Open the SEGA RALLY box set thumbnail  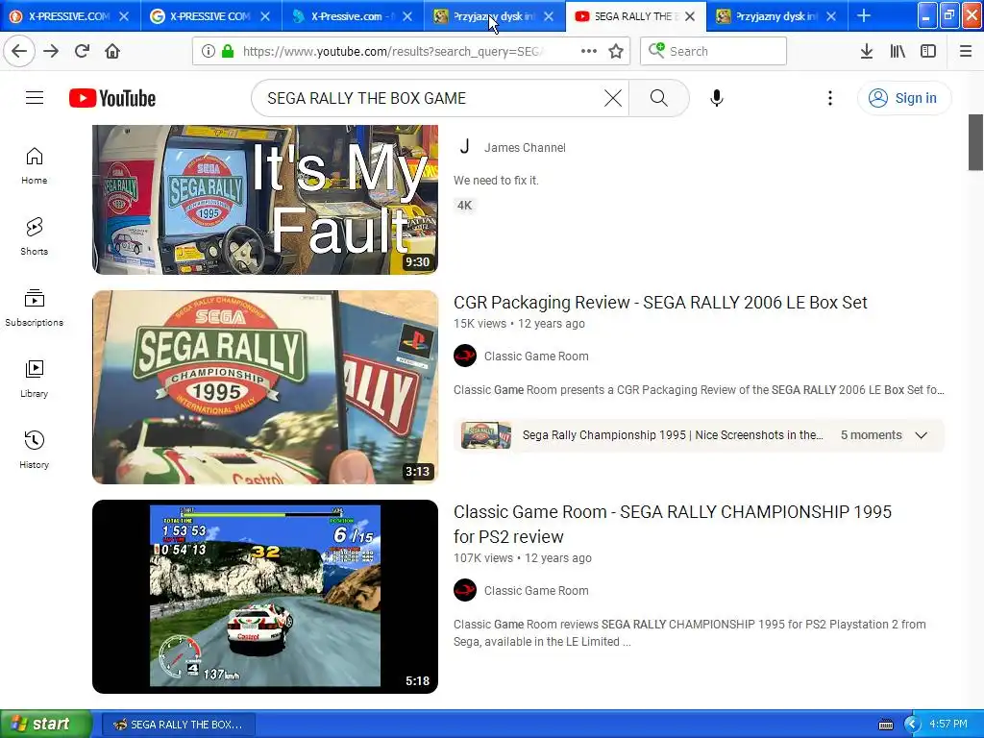point(265,387)
